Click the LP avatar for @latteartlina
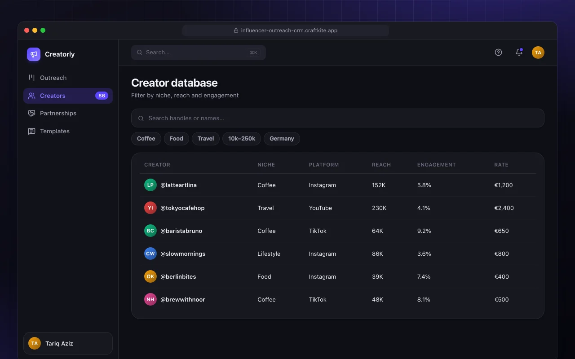 pyautogui.click(x=150, y=185)
